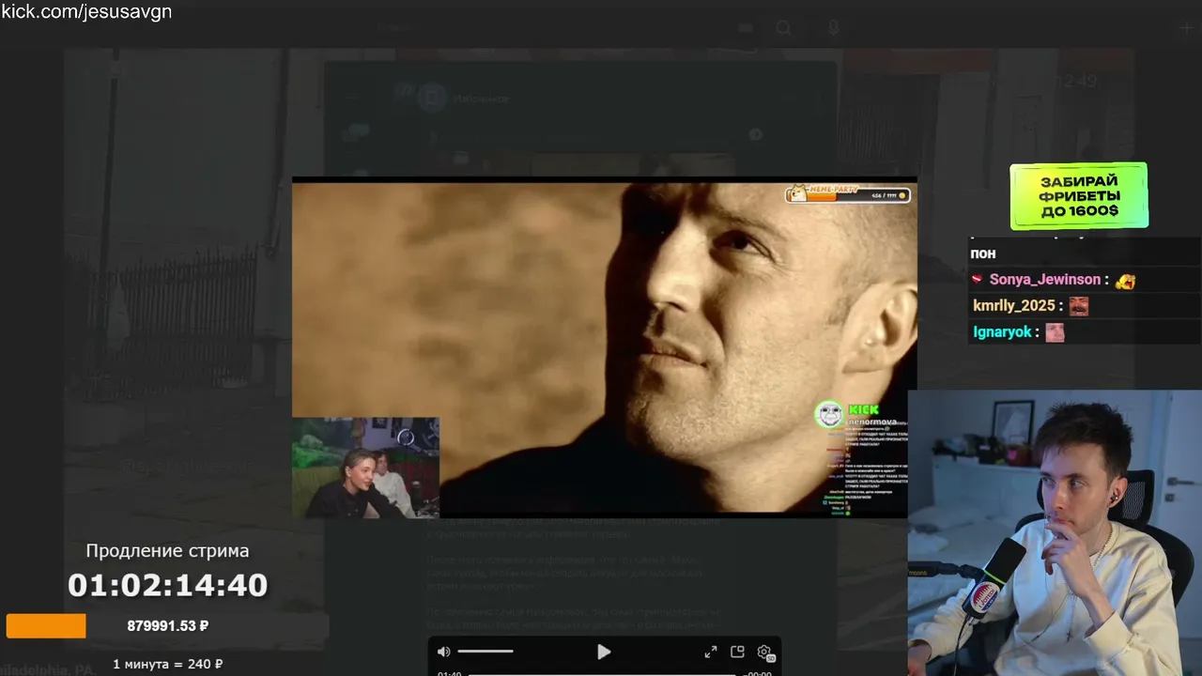Open the Ignaryok chat username
The width and height of the screenshot is (1202, 676).
pos(1002,332)
